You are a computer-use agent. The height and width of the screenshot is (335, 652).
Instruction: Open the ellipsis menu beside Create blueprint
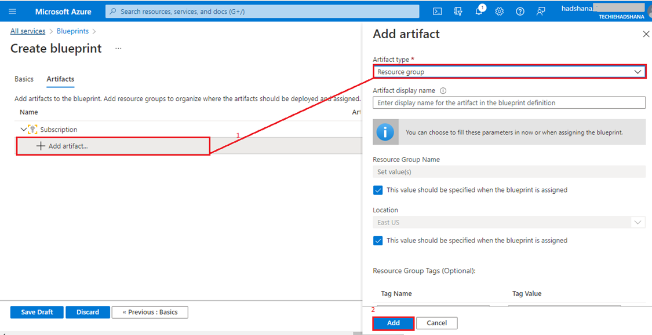click(118, 49)
